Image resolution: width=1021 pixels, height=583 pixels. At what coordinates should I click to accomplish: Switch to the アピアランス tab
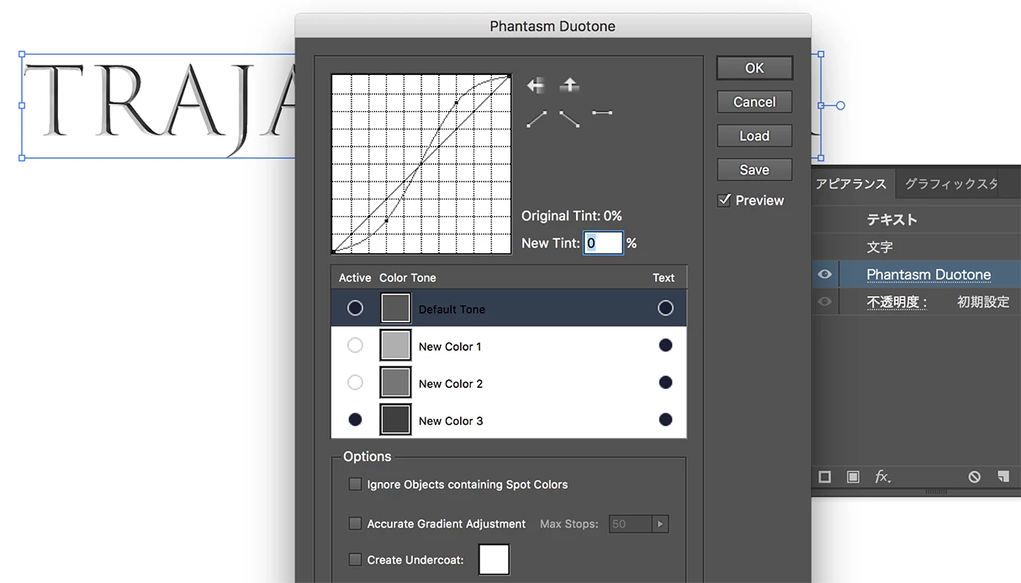[x=851, y=183]
